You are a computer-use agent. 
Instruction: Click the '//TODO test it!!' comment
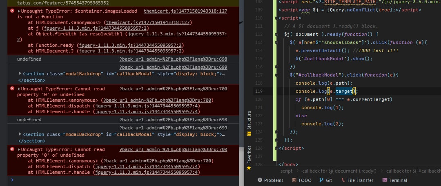(375, 50)
